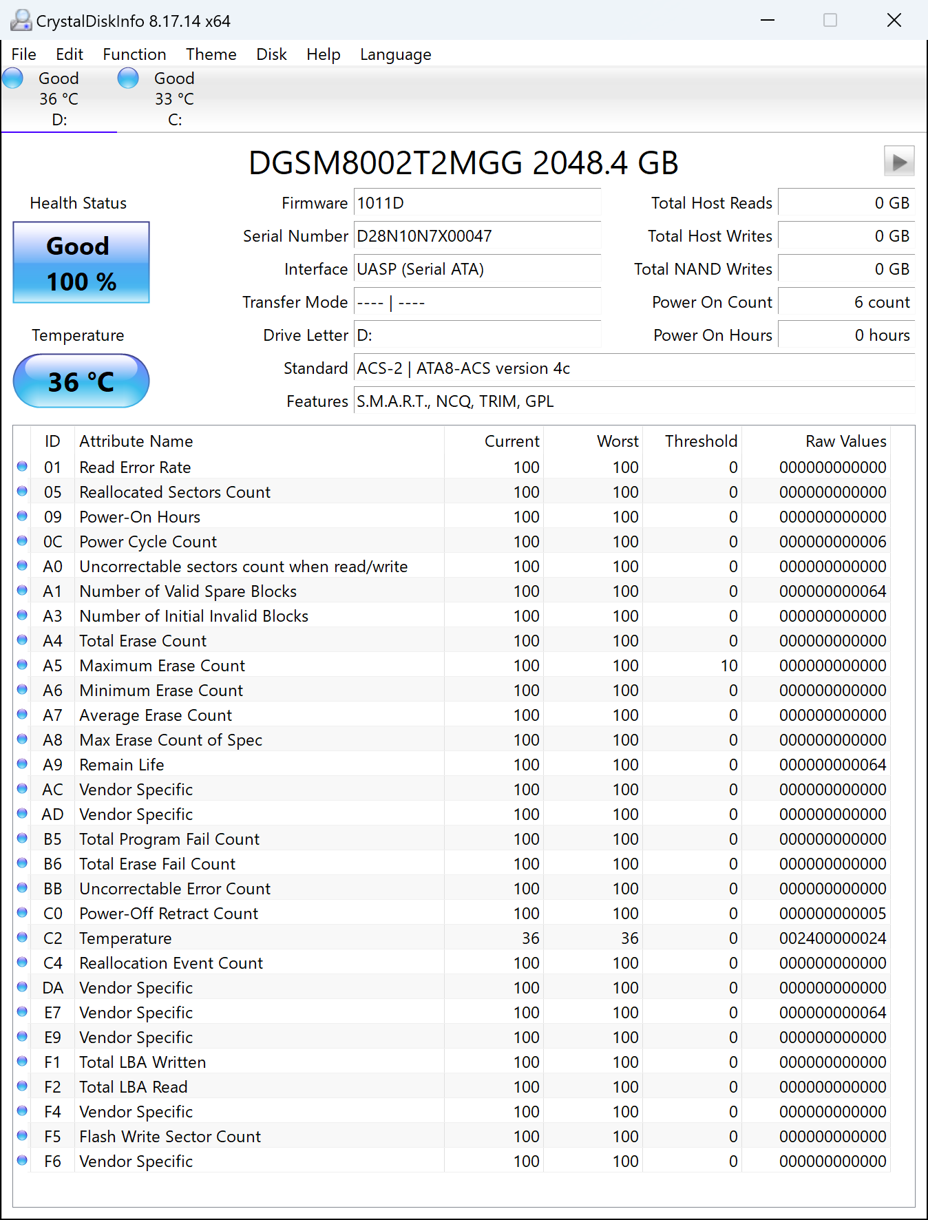The width and height of the screenshot is (928, 1220).
Task: Click the Current column header
Action: tap(494, 441)
